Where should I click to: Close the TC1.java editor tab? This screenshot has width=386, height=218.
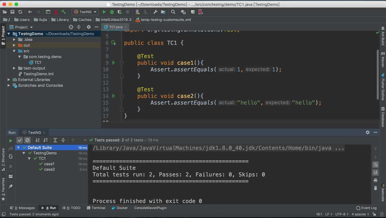coord(126,27)
